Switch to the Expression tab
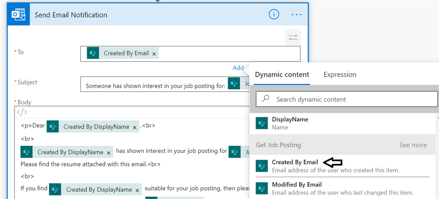The height and width of the screenshot is (199, 439). 340,74
